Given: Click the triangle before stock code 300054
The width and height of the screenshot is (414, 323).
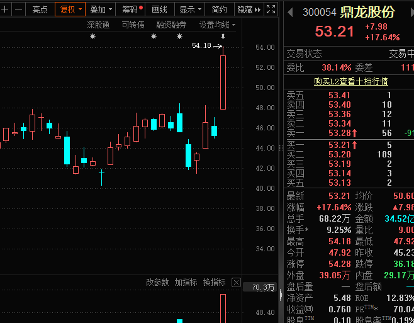Looking at the screenshot, I should (291, 13).
